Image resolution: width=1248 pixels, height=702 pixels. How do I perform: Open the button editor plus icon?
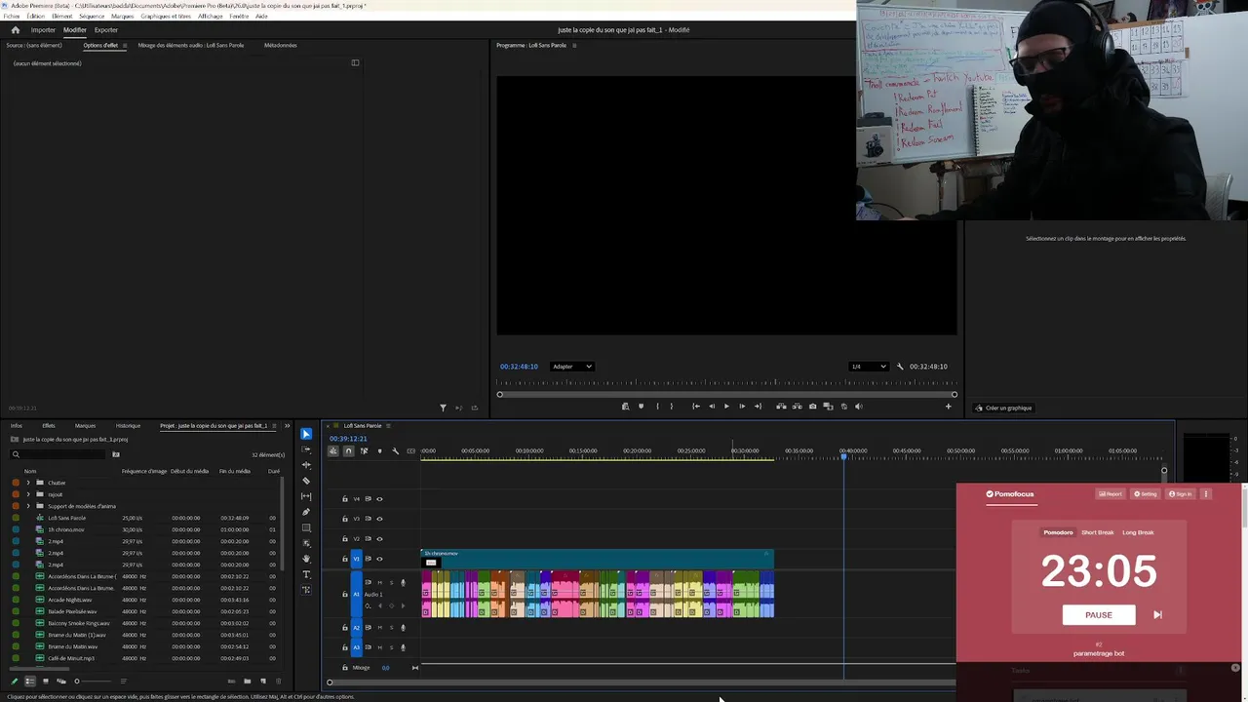948,407
